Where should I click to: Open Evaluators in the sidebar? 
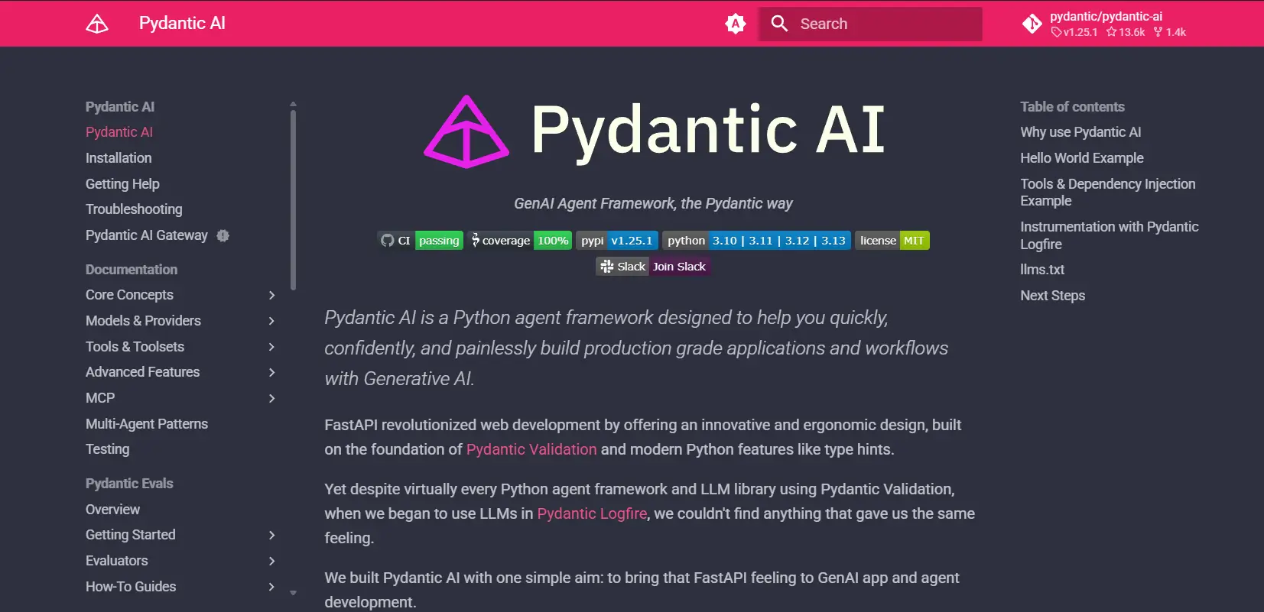(117, 561)
